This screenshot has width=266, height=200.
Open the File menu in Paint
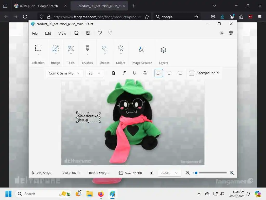coord(35,33)
